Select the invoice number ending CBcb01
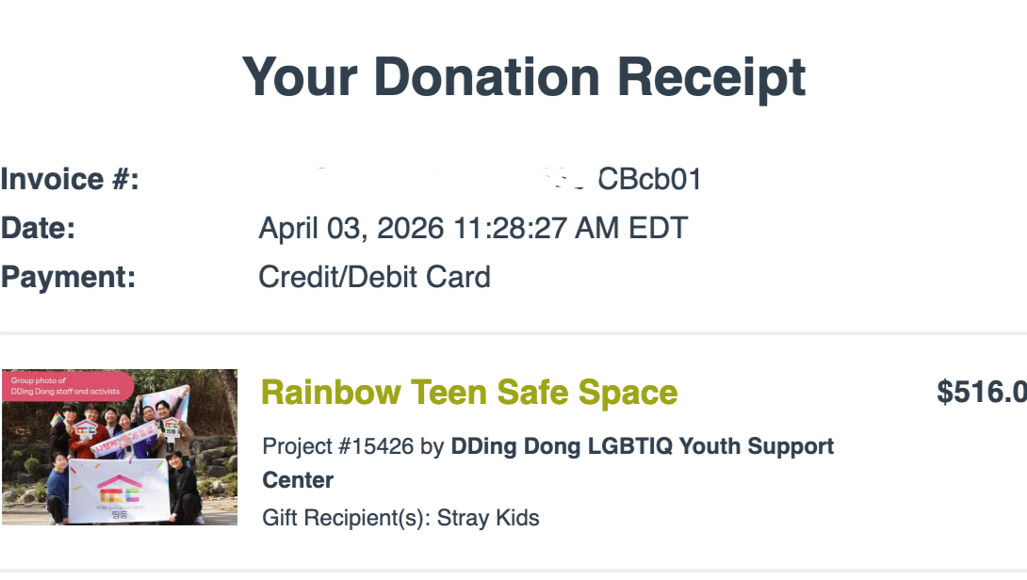The image size is (1027, 580). 649,179
